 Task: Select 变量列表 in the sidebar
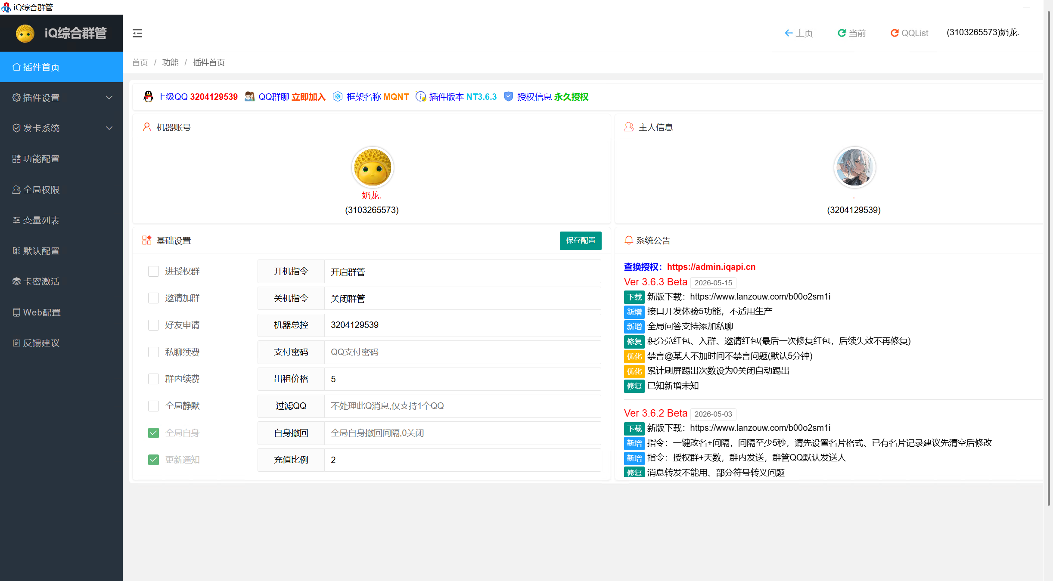[61, 220]
